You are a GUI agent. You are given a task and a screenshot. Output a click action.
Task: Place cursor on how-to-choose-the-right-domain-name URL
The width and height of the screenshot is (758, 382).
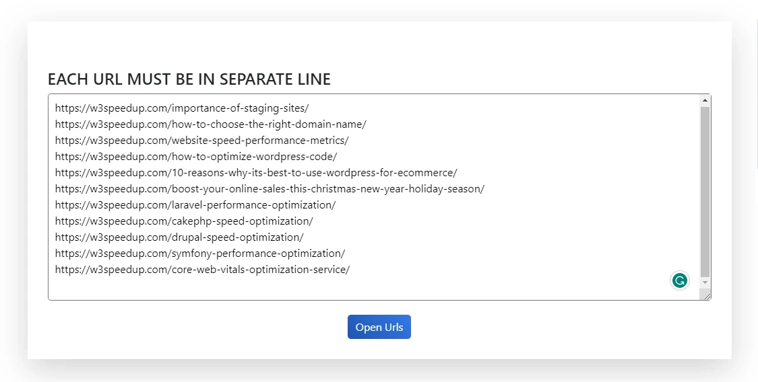coord(210,124)
